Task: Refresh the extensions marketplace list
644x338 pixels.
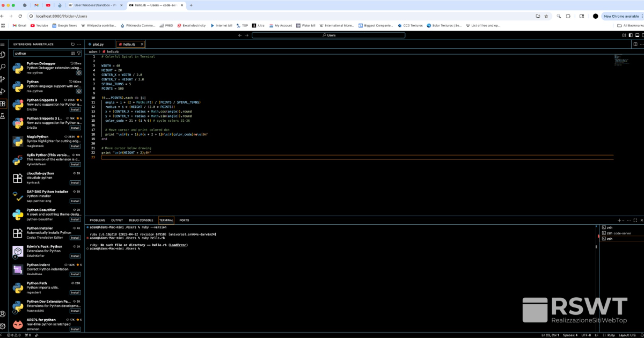Action: point(72,44)
